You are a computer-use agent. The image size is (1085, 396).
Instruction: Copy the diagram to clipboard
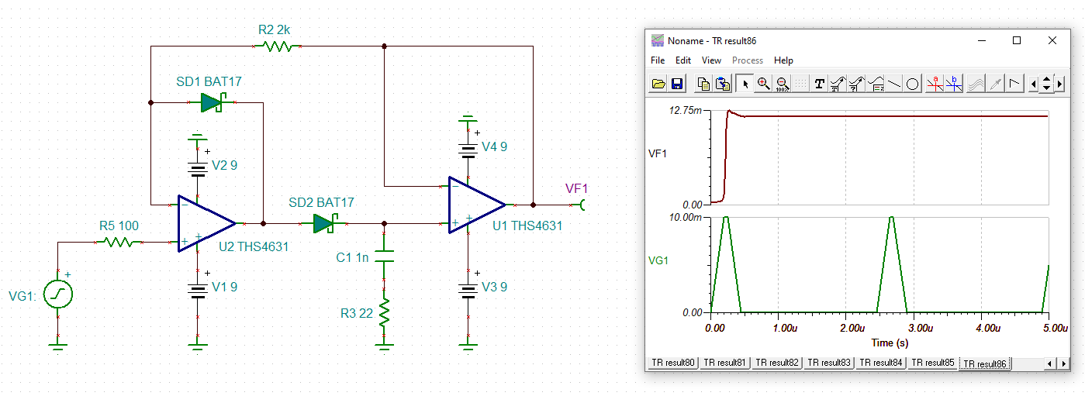pos(703,84)
